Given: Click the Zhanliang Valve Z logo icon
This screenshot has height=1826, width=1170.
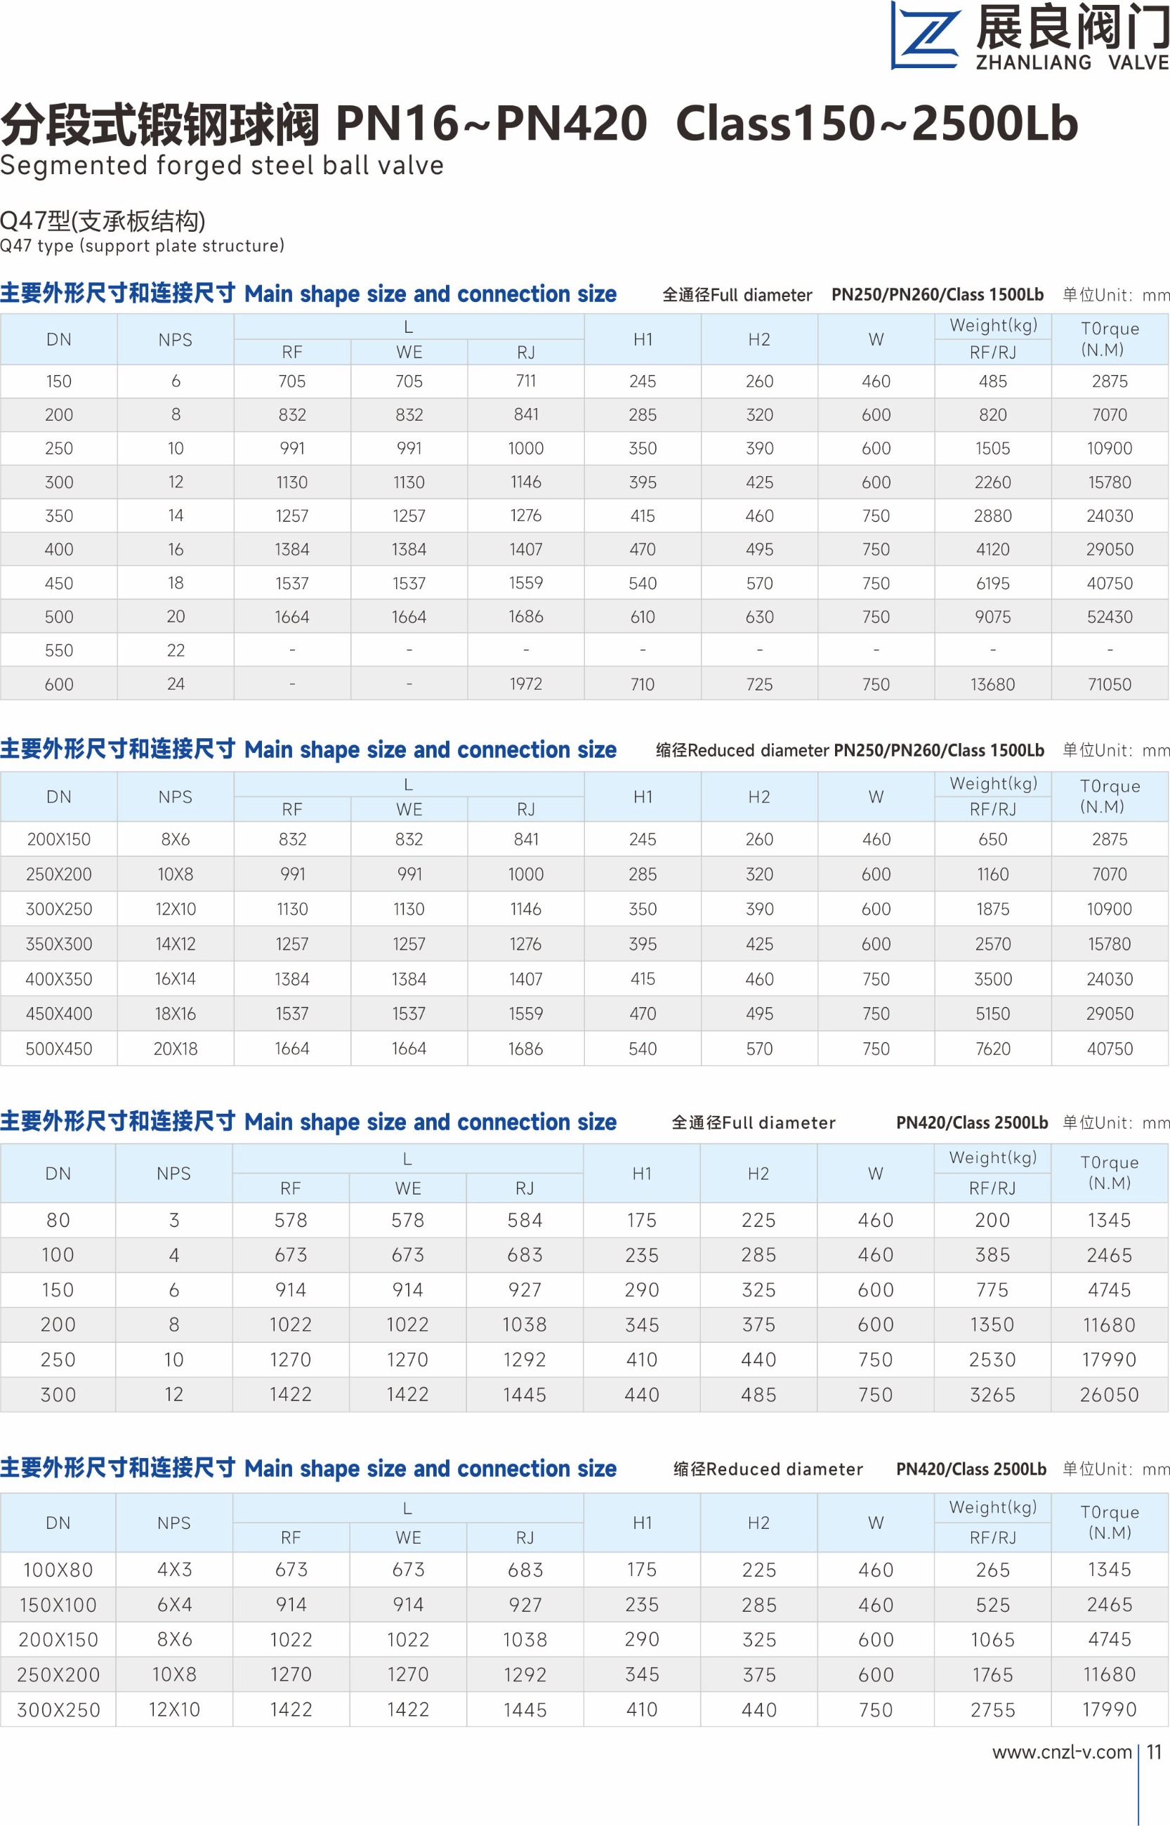Looking at the screenshot, I should (x=927, y=36).
